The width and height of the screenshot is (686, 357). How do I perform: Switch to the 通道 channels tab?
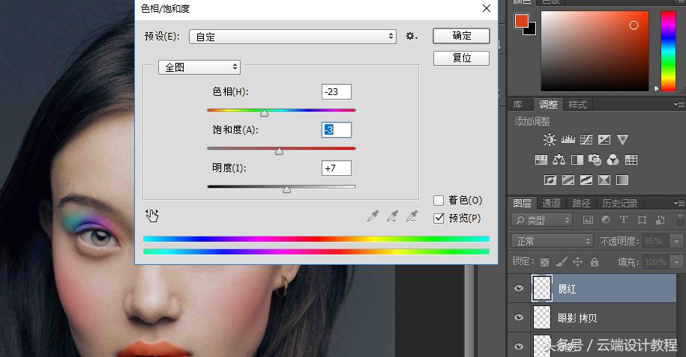551,203
